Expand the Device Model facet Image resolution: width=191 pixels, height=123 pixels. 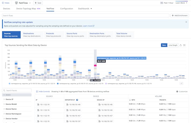pos(11,104)
